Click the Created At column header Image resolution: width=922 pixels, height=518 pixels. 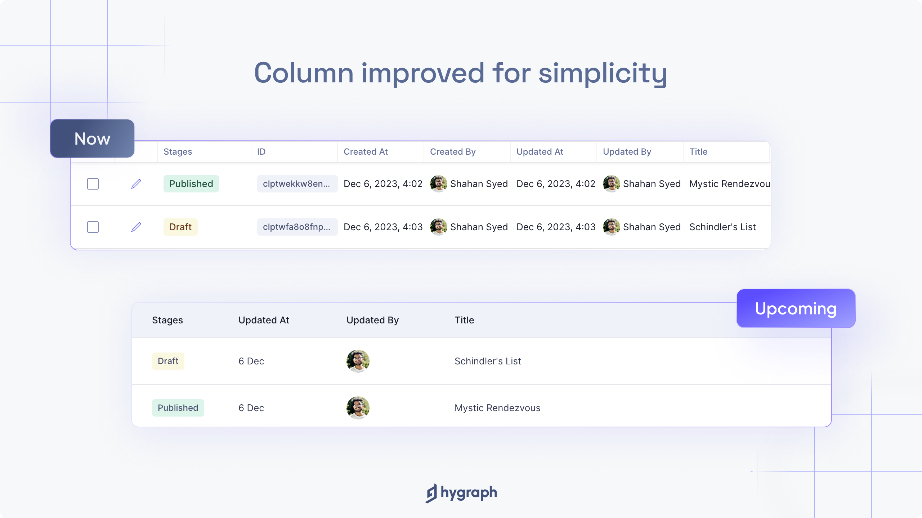pyautogui.click(x=366, y=152)
